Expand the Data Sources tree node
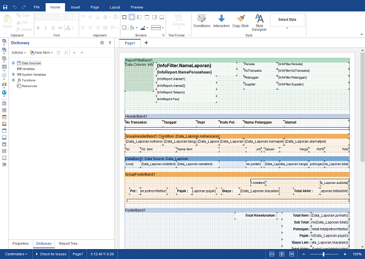The height and width of the screenshot is (259, 365). (13, 63)
